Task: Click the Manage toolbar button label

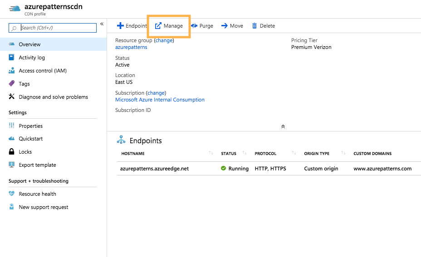Action: [x=173, y=26]
